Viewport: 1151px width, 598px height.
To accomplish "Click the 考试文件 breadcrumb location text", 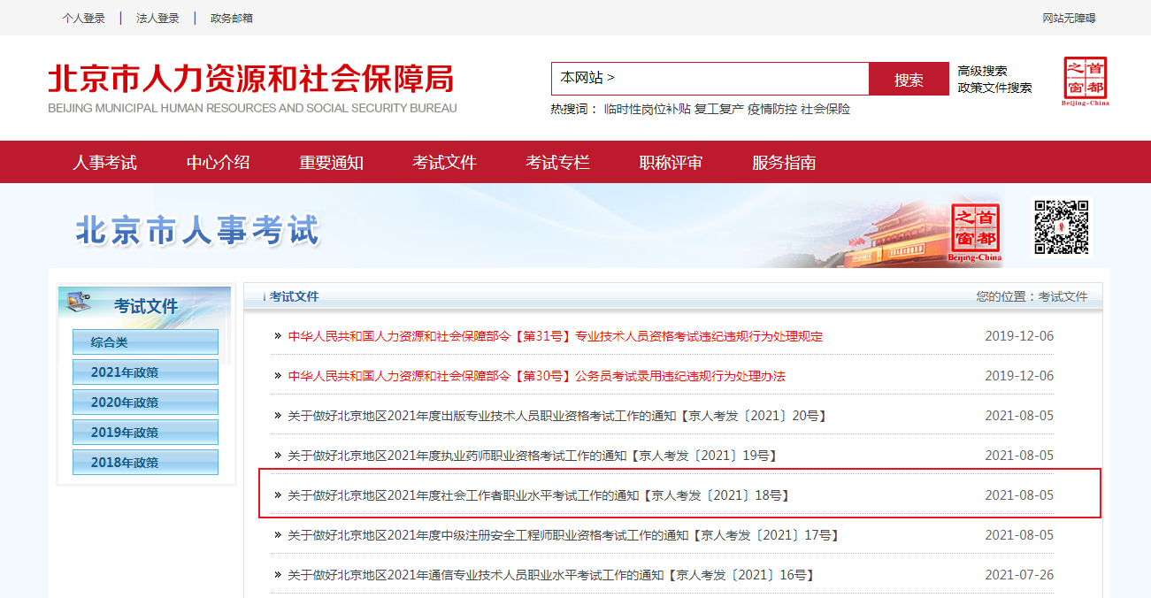I will click(x=1063, y=296).
